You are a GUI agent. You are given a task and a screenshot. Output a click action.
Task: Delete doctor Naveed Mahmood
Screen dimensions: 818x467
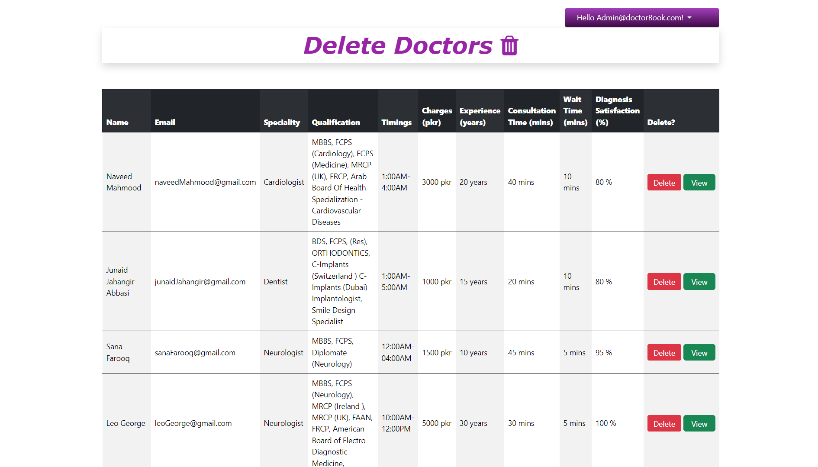click(663, 183)
